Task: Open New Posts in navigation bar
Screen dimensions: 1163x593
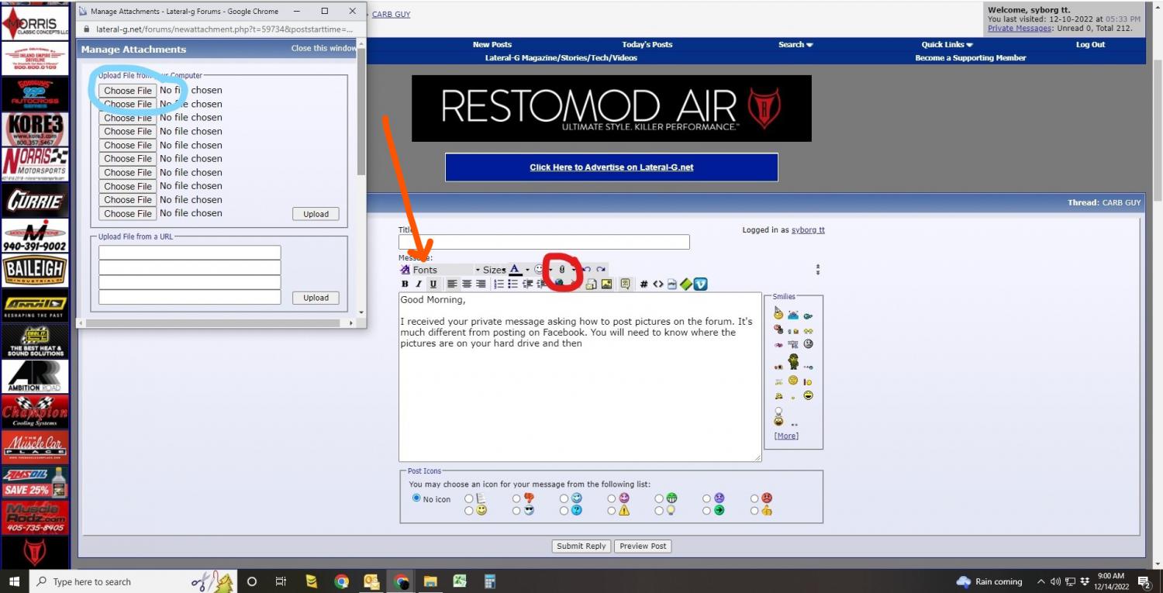Action: coord(492,44)
